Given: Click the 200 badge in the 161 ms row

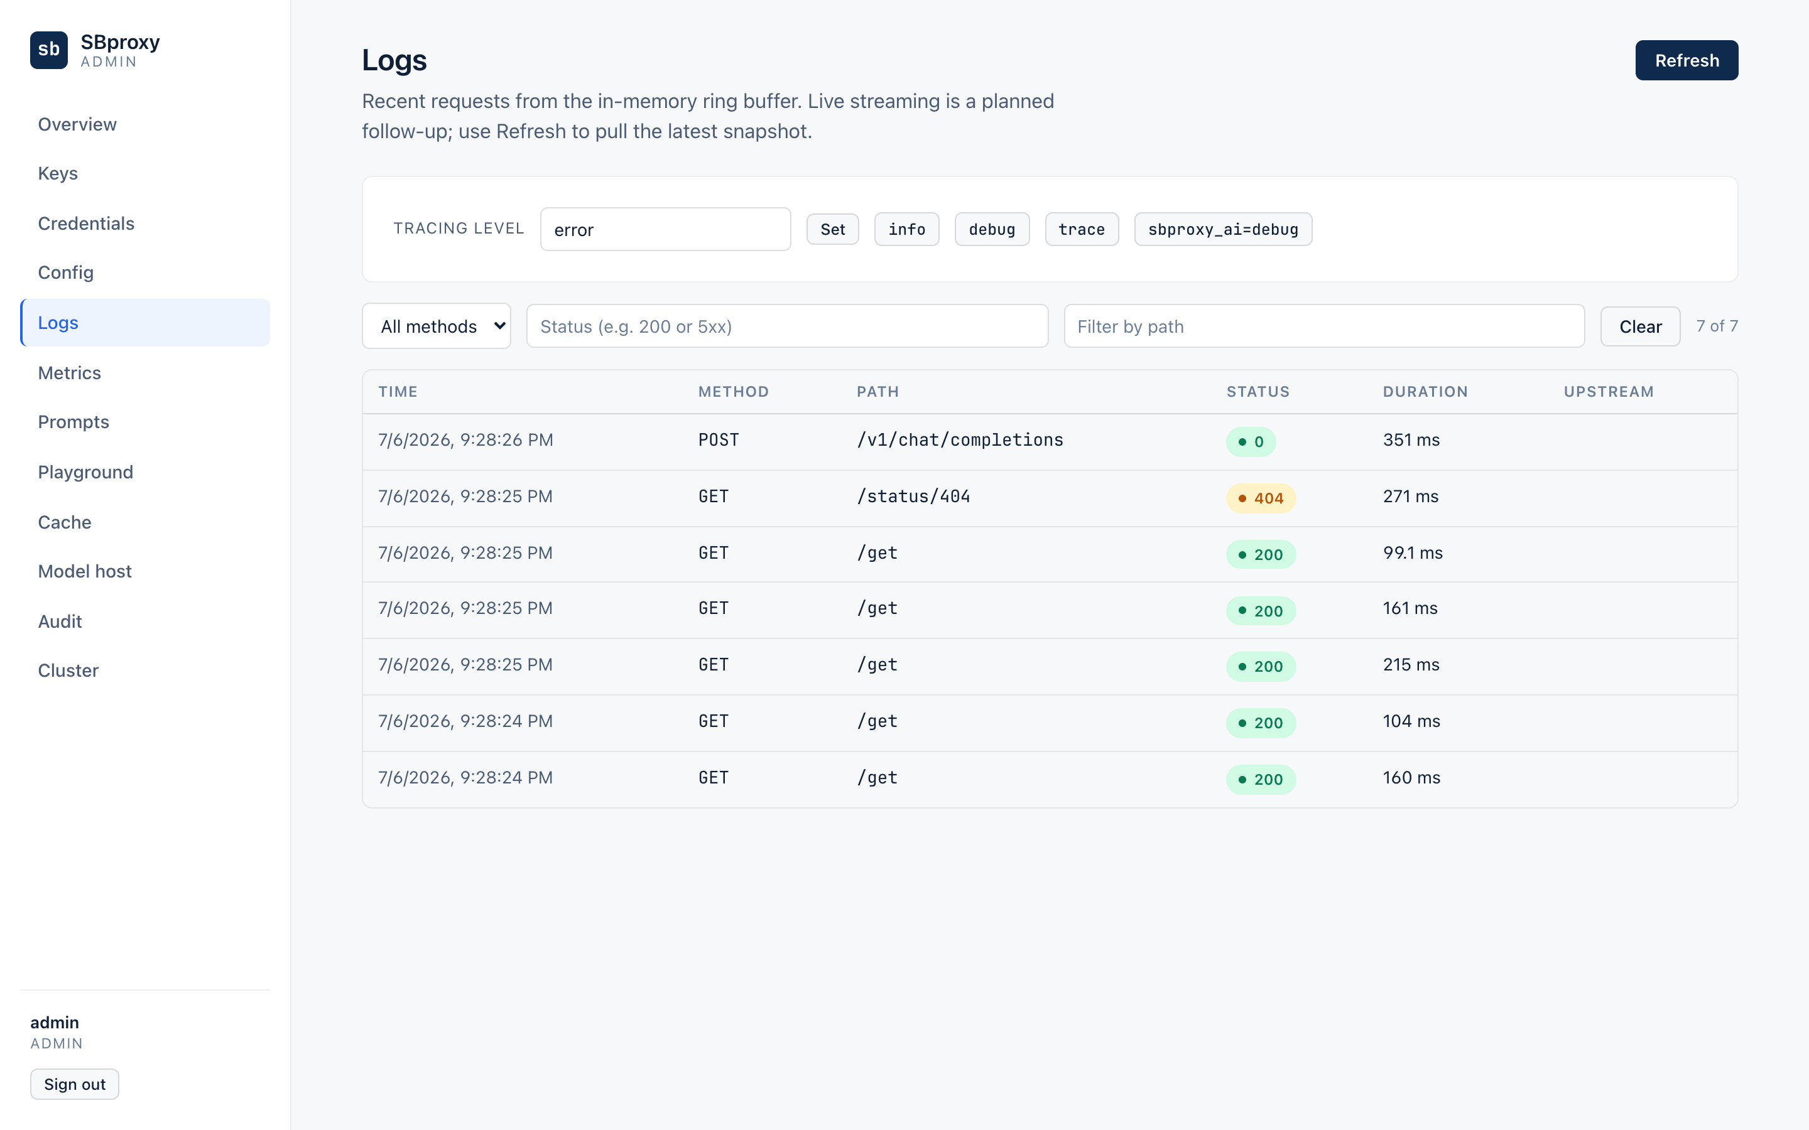Looking at the screenshot, I should point(1260,611).
